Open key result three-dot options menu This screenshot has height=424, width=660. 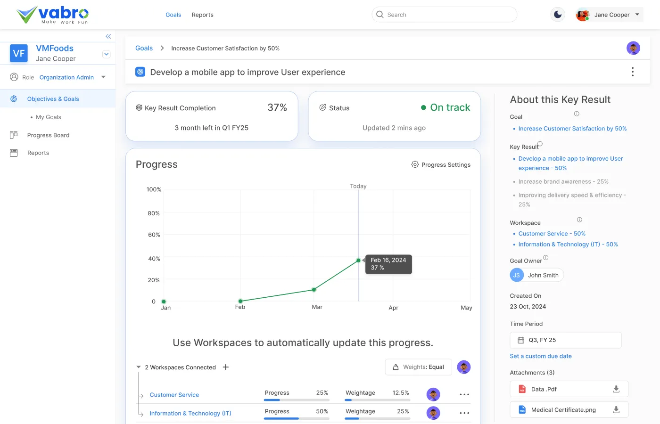click(632, 72)
